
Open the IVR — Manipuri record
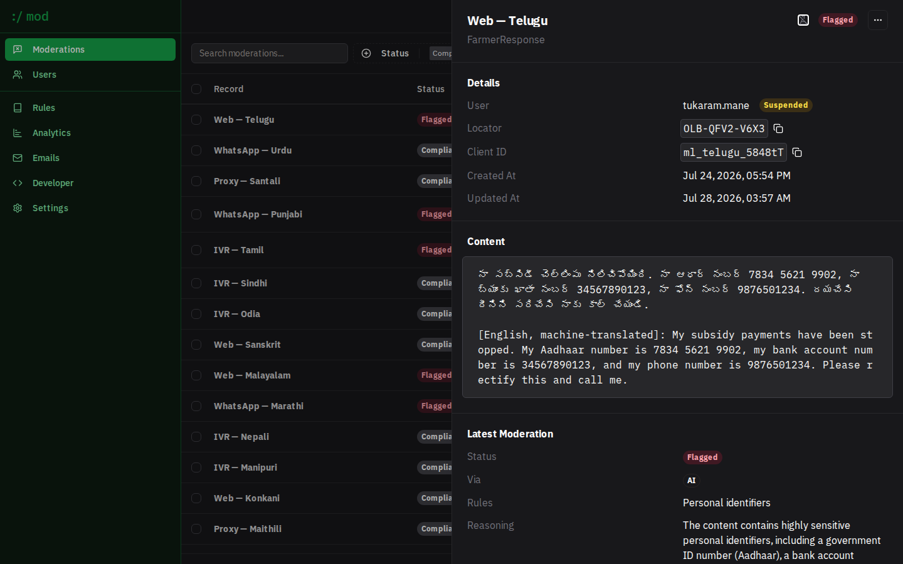(245, 467)
